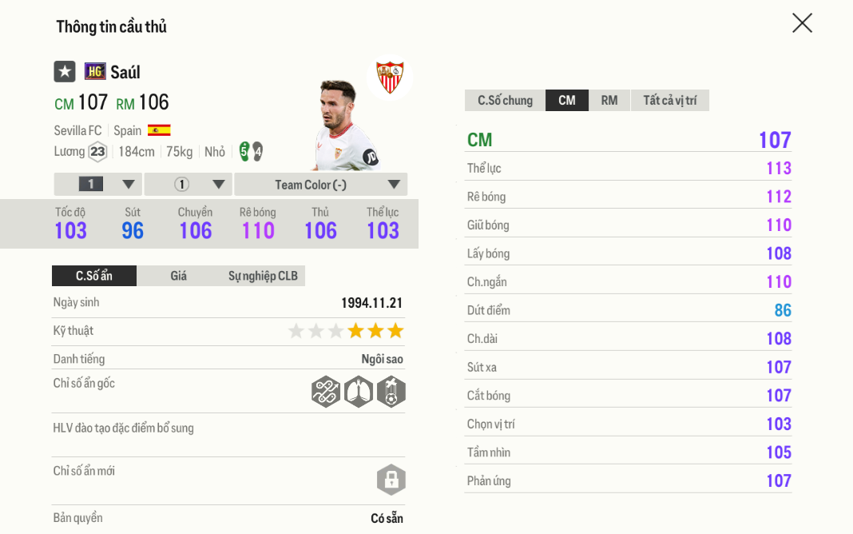Click the Sevilla FC club crest
The image size is (853, 534).
(x=390, y=78)
